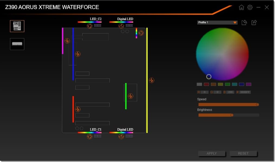Select the green LED strip zone
The image size is (275, 162).
126,96
